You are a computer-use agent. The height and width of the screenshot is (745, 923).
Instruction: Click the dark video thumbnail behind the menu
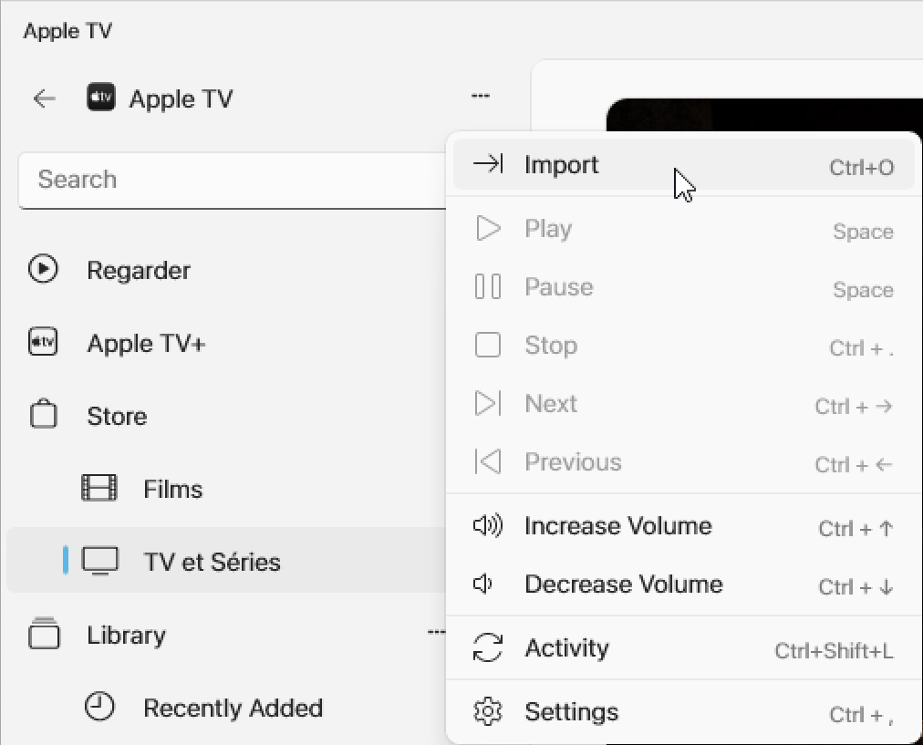click(x=764, y=115)
